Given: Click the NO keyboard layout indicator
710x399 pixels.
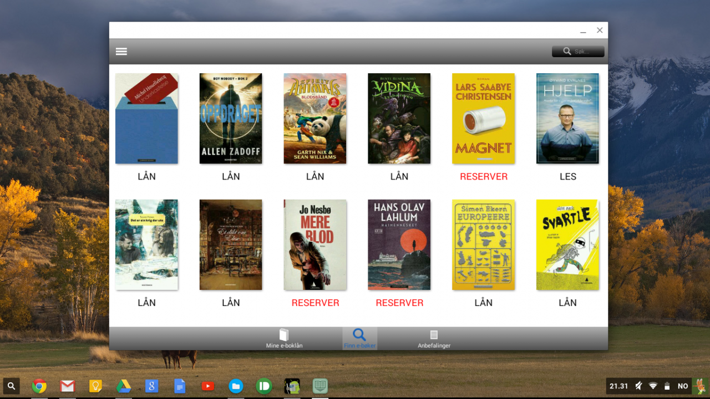Looking at the screenshot, I should coord(683,386).
